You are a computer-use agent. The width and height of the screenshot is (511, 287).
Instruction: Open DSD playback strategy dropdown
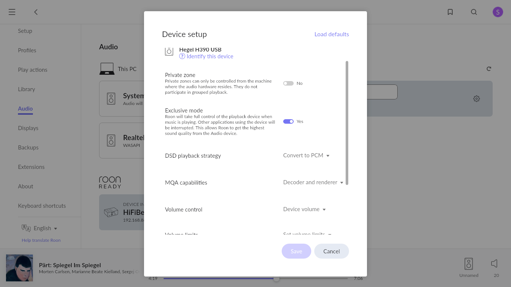click(306, 155)
